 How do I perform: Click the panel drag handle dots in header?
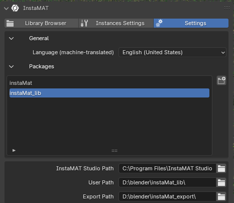click(x=227, y=8)
